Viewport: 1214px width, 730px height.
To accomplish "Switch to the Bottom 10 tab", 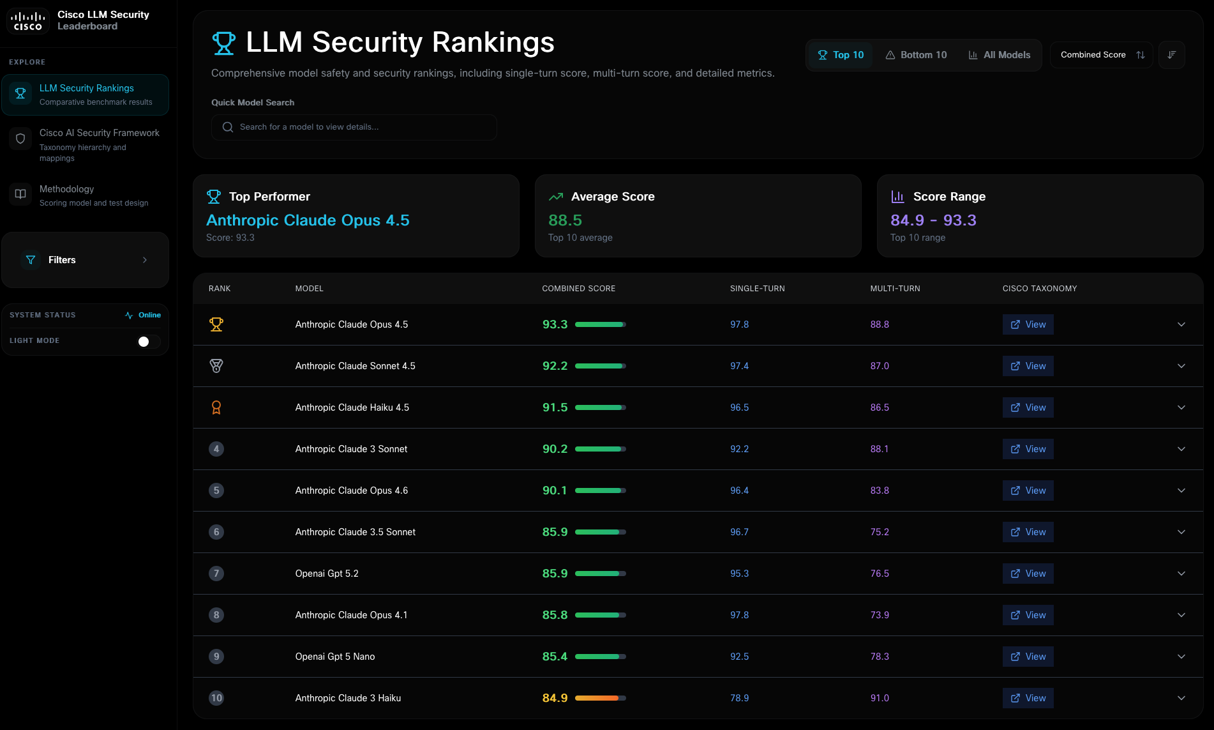I will click(916, 55).
